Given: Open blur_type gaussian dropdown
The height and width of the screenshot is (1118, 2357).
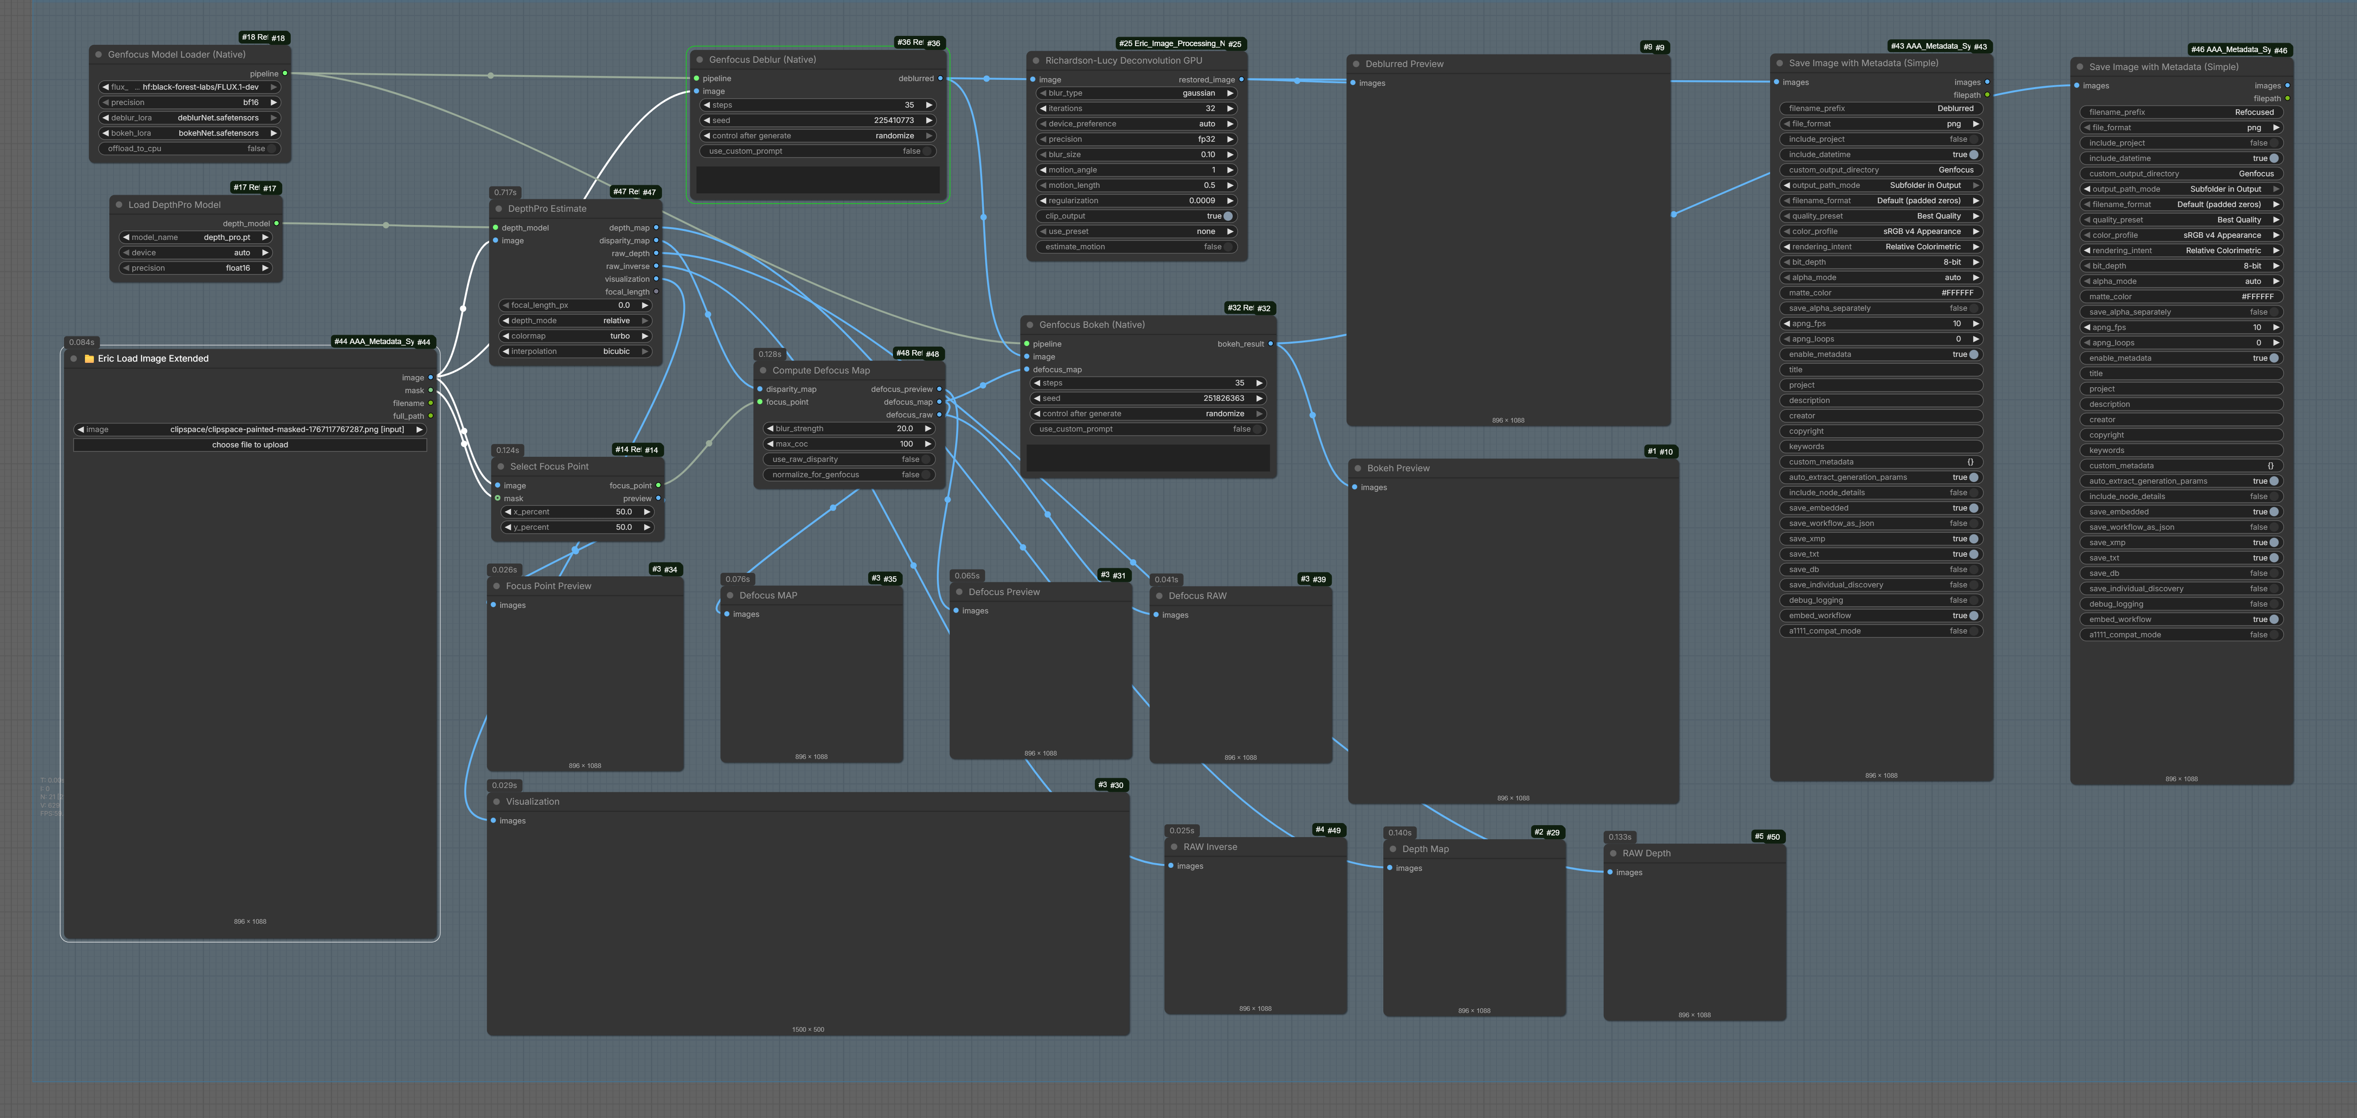Looking at the screenshot, I should coord(1136,93).
